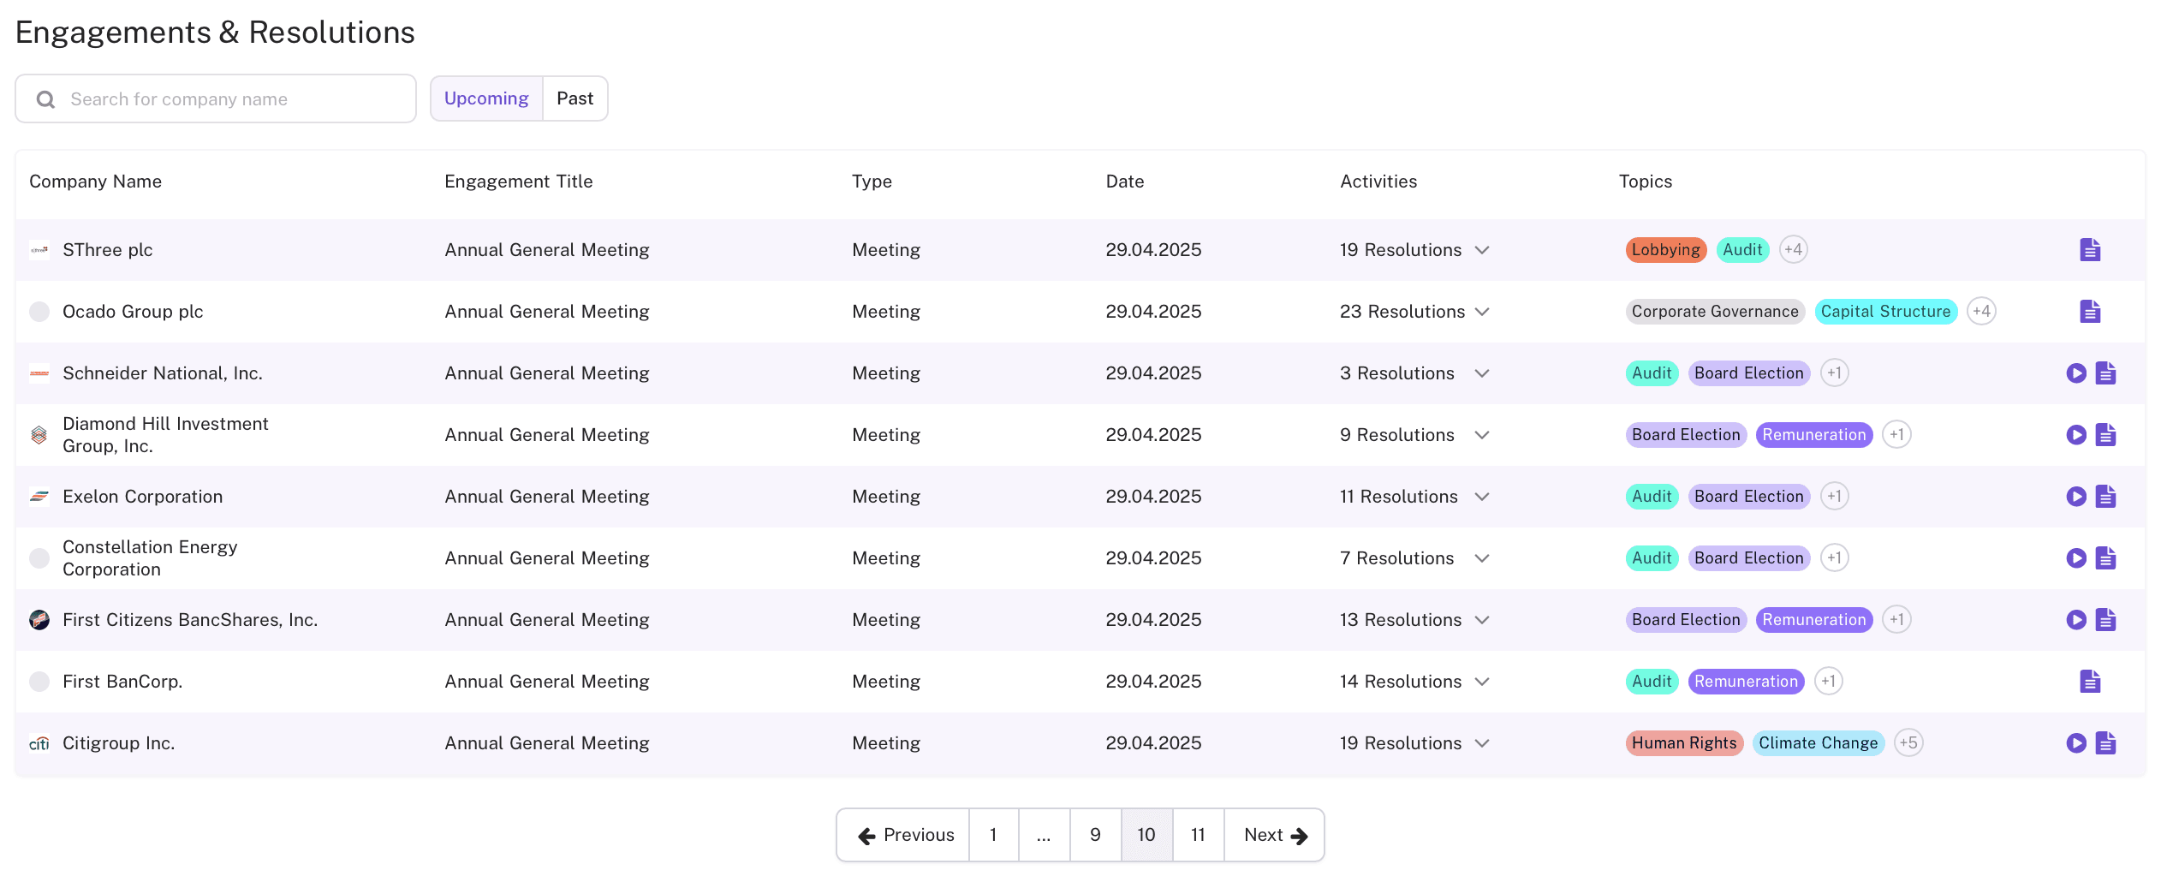Click the Engagement Title column header

click(519, 182)
